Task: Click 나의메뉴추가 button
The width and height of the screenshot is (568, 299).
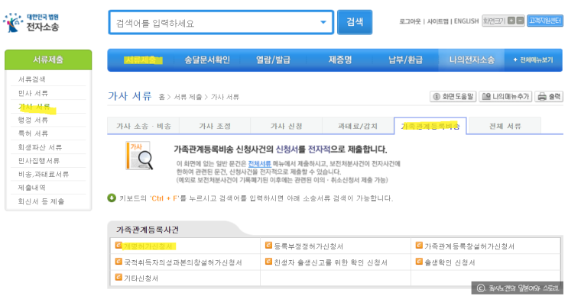Action: (x=505, y=97)
